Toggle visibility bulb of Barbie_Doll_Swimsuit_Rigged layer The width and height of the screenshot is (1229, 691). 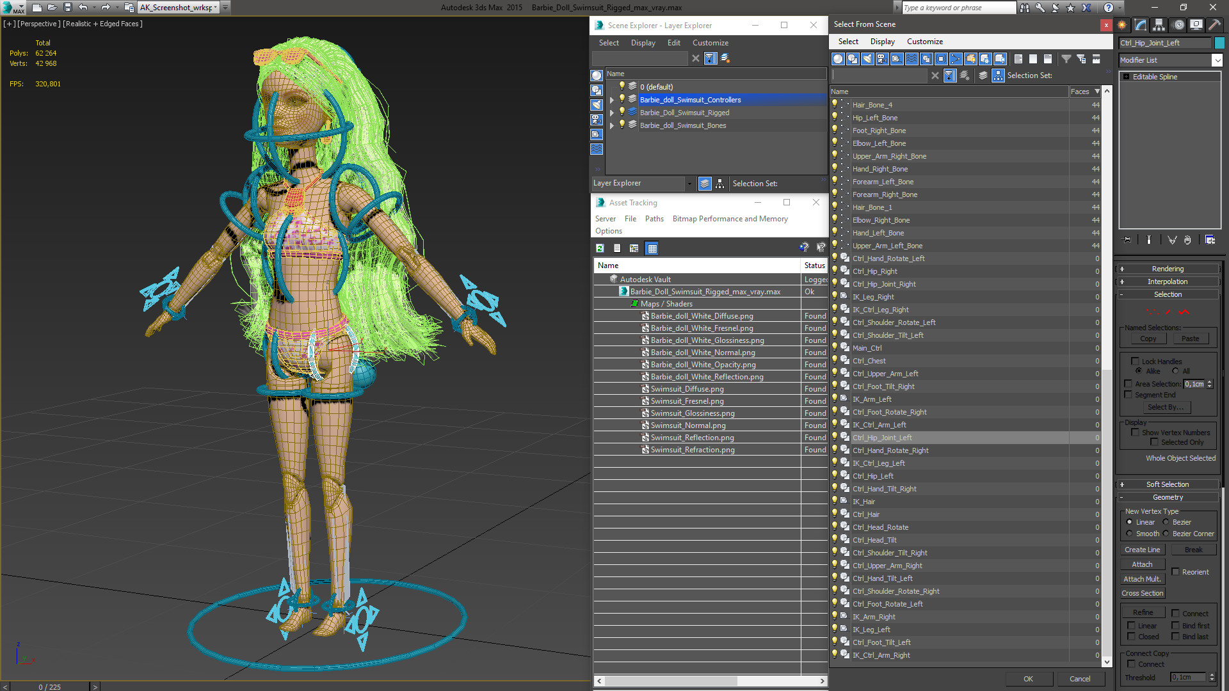pos(622,113)
